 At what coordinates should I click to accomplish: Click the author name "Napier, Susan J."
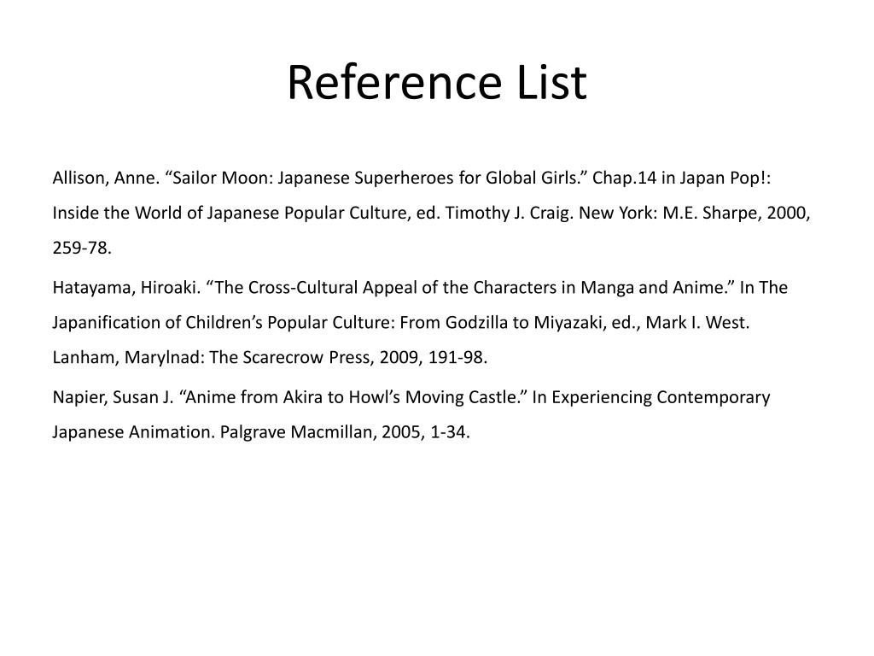pyautogui.click(x=114, y=398)
